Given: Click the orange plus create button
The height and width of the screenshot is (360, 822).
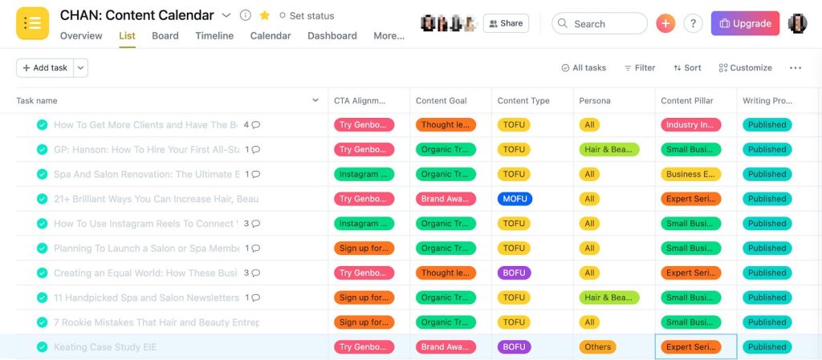Looking at the screenshot, I should click(665, 23).
